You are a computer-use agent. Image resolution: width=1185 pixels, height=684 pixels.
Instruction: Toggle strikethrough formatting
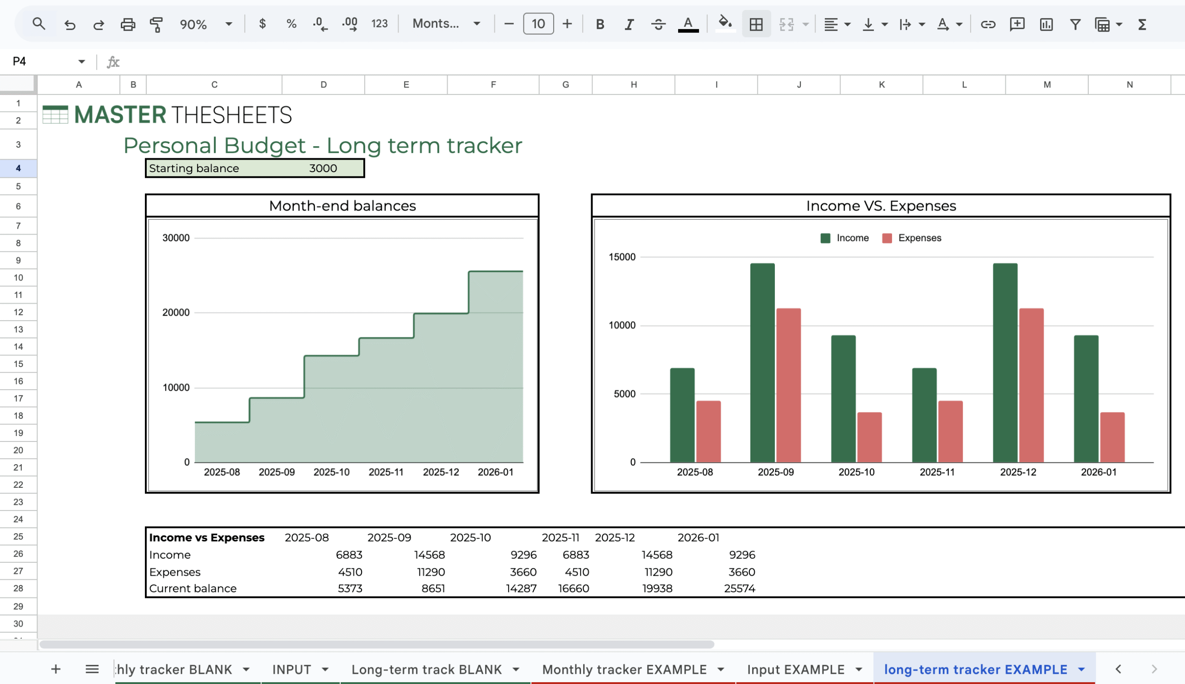point(658,24)
